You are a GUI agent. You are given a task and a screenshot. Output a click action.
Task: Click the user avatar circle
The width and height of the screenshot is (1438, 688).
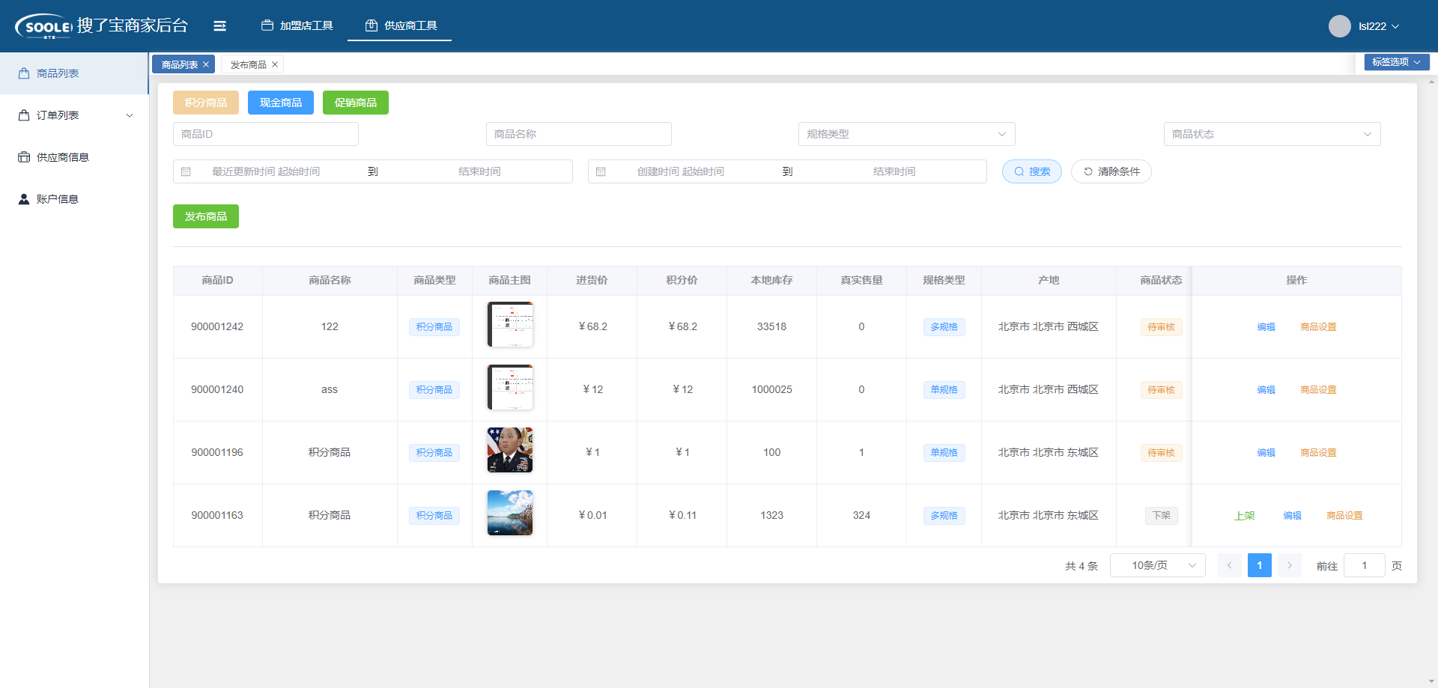(x=1339, y=26)
